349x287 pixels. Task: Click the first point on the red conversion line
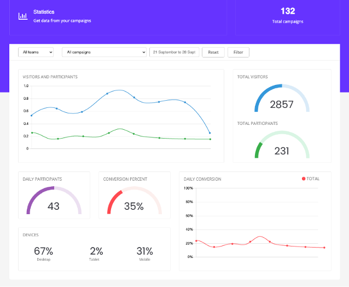(196, 240)
